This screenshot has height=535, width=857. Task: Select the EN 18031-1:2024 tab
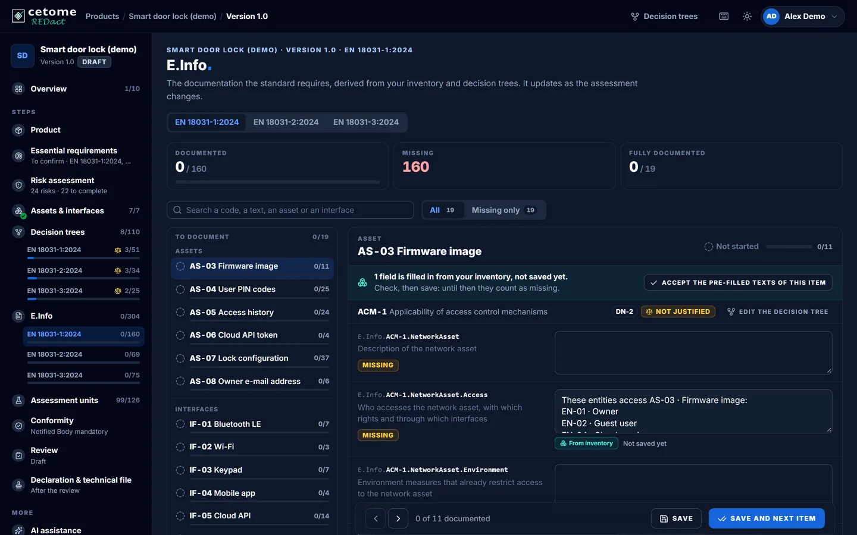tap(207, 122)
